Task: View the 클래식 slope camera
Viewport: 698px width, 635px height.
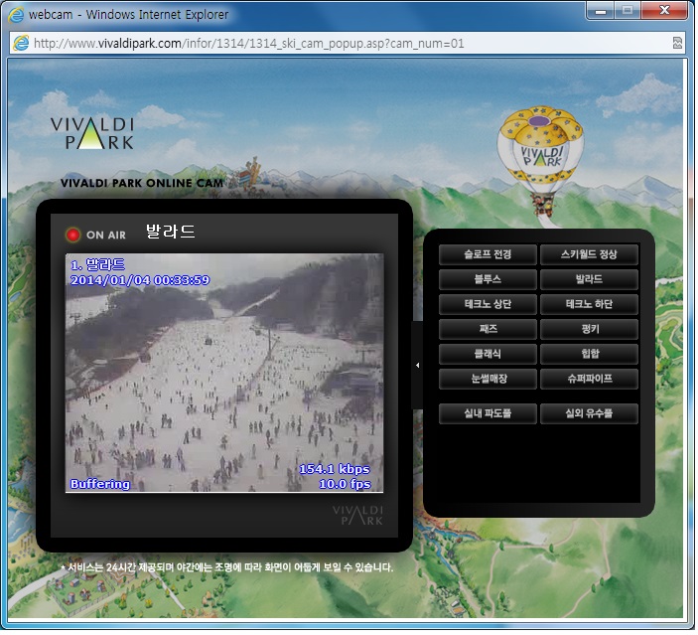Action: point(489,355)
